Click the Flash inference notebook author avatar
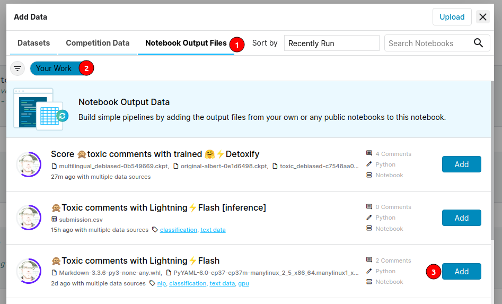Viewport: 502px width, 304px height. point(28,218)
